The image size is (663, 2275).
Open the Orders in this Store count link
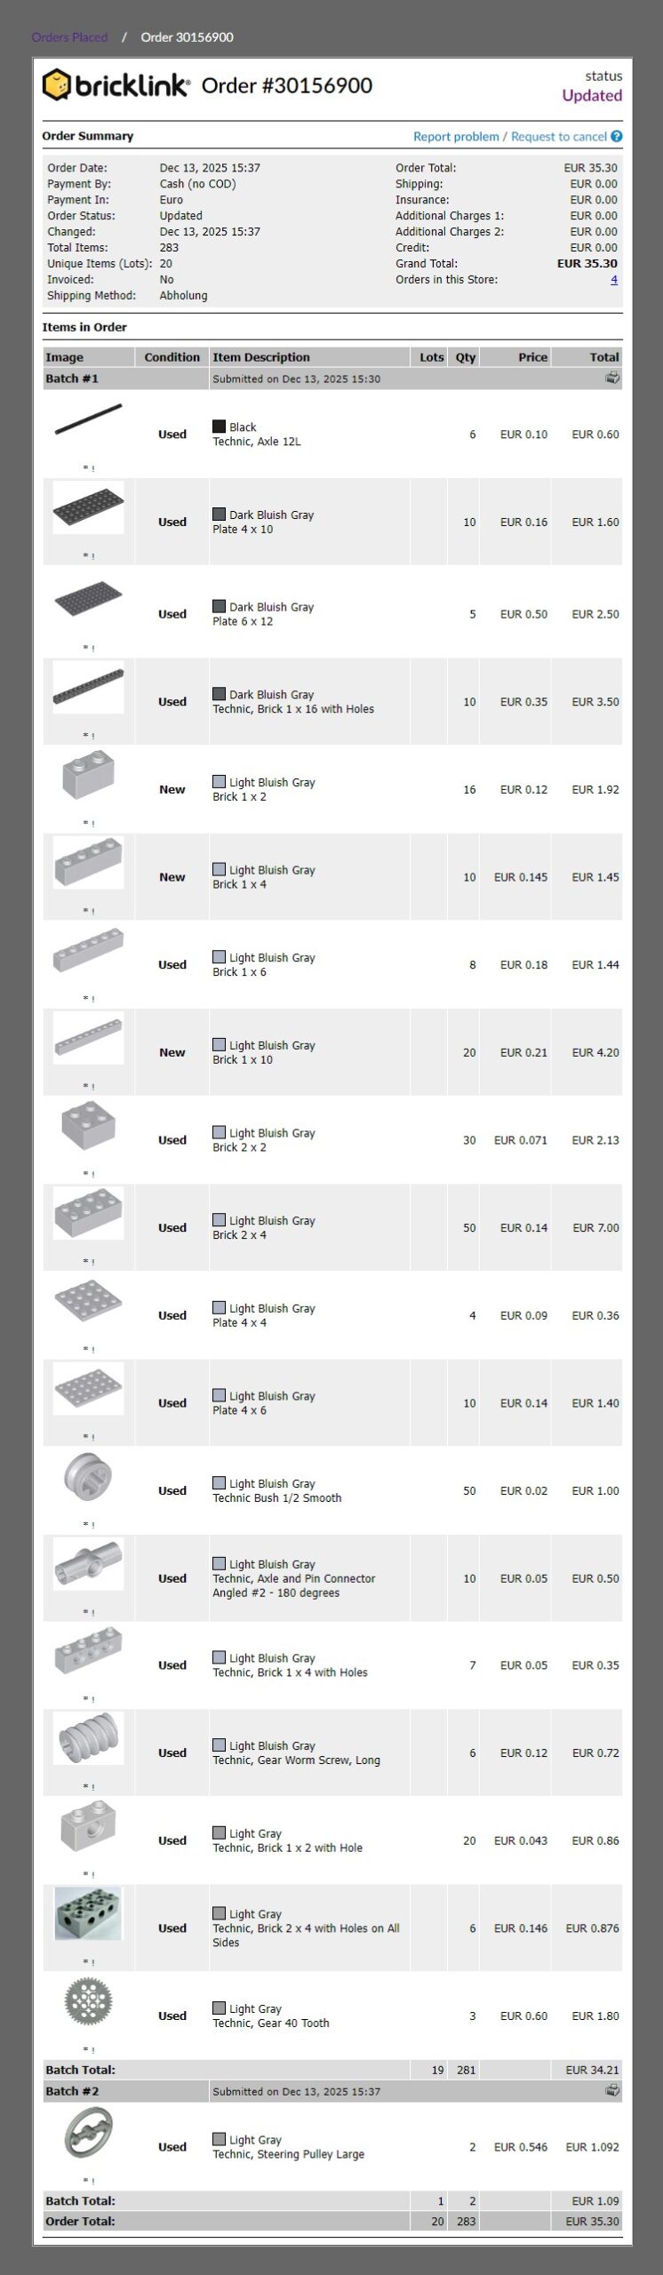(x=613, y=280)
